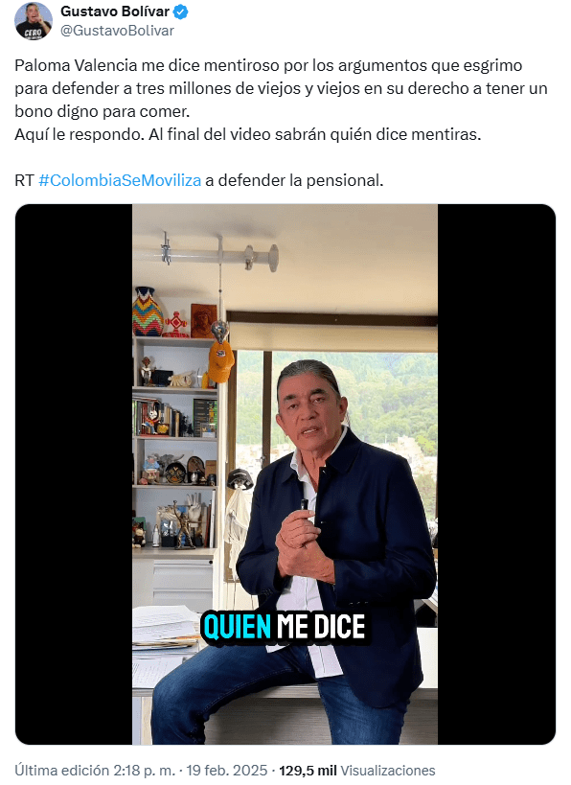Image resolution: width=571 pixels, height=785 pixels.
Task: Visit the @GustavoBolivar handle
Action: click(117, 31)
